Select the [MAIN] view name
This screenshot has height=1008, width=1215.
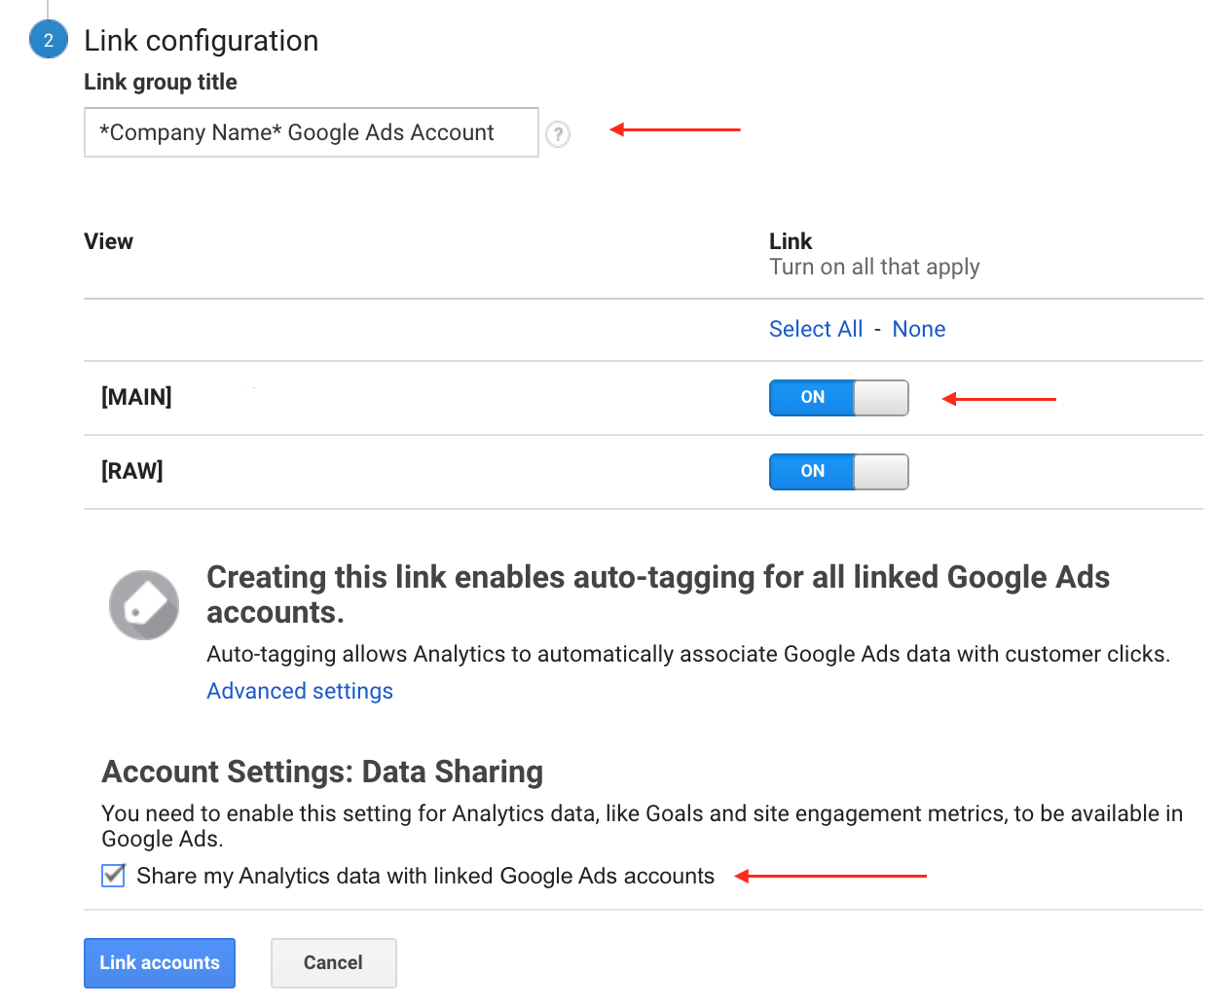pos(136,397)
